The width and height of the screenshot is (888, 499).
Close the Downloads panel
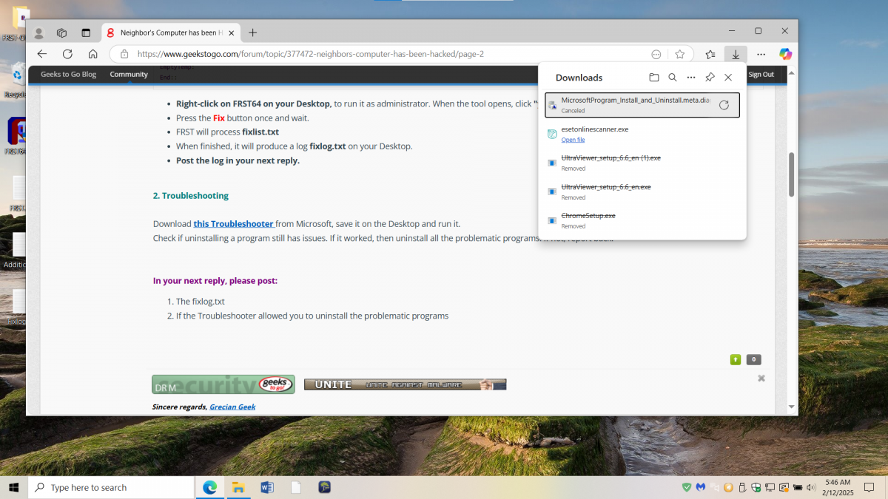(728, 78)
